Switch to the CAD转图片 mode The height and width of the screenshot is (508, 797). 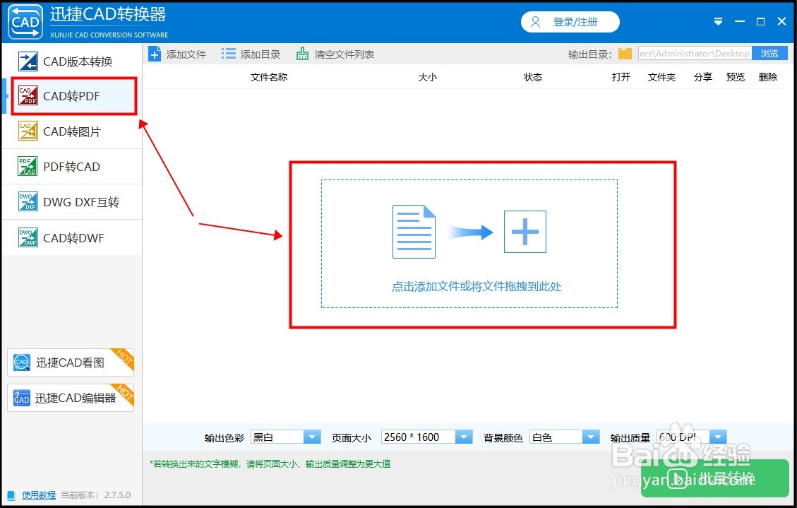click(72, 131)
